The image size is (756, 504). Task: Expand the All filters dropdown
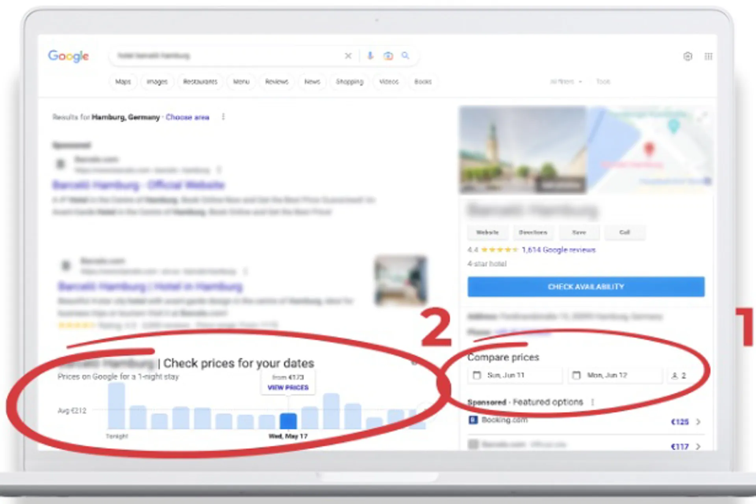[566, 82]
